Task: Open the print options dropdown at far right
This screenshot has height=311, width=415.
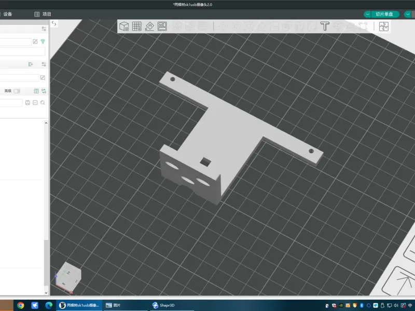Action: tap(408, 14)
